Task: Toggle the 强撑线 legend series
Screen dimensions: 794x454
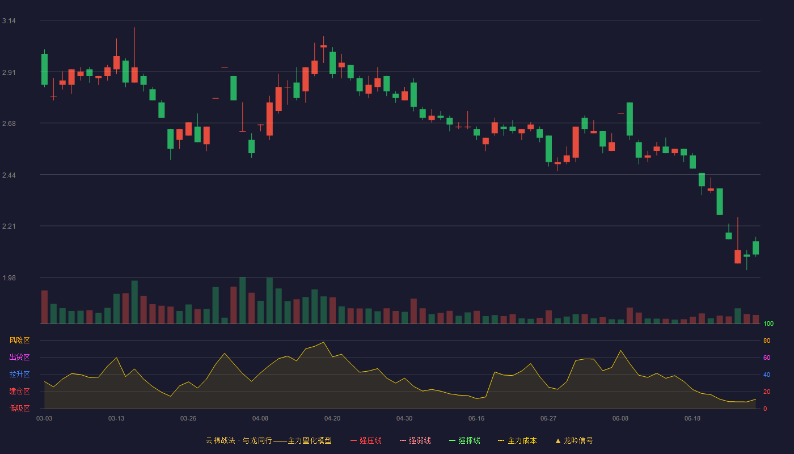Action: (x=464, y=440)
